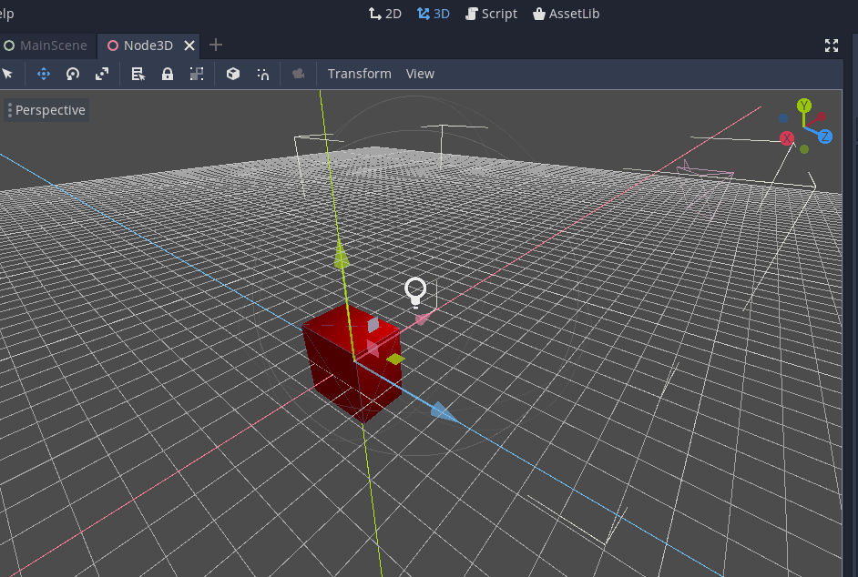Image resolution: width=858 pixels, height=577 pixels.
Task: Activate the Move mode tool
Action: [x=43, y=74]
